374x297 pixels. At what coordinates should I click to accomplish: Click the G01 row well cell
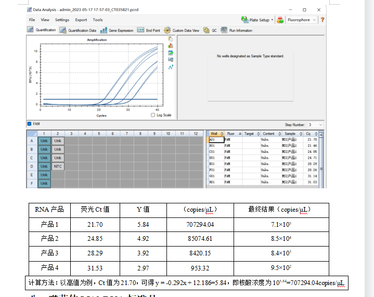click(216, 176)
